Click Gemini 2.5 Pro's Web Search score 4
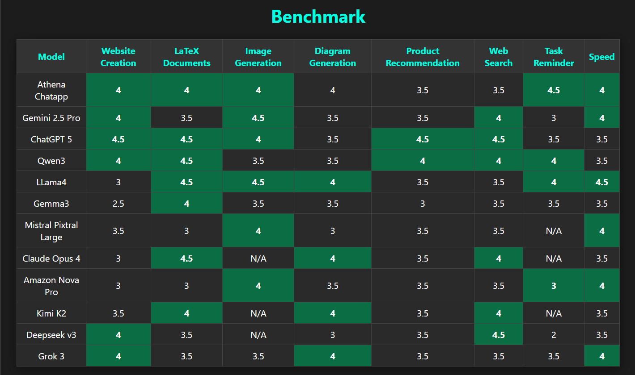This screenshot has width=635, height=375. pyautogui.click(x=499, y=118)
